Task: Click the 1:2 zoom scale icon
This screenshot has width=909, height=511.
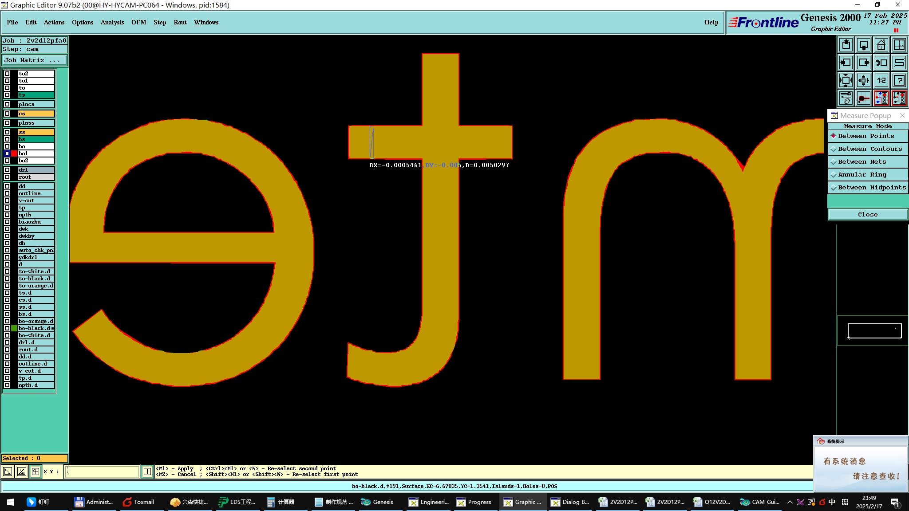Action: pos(881,80)
